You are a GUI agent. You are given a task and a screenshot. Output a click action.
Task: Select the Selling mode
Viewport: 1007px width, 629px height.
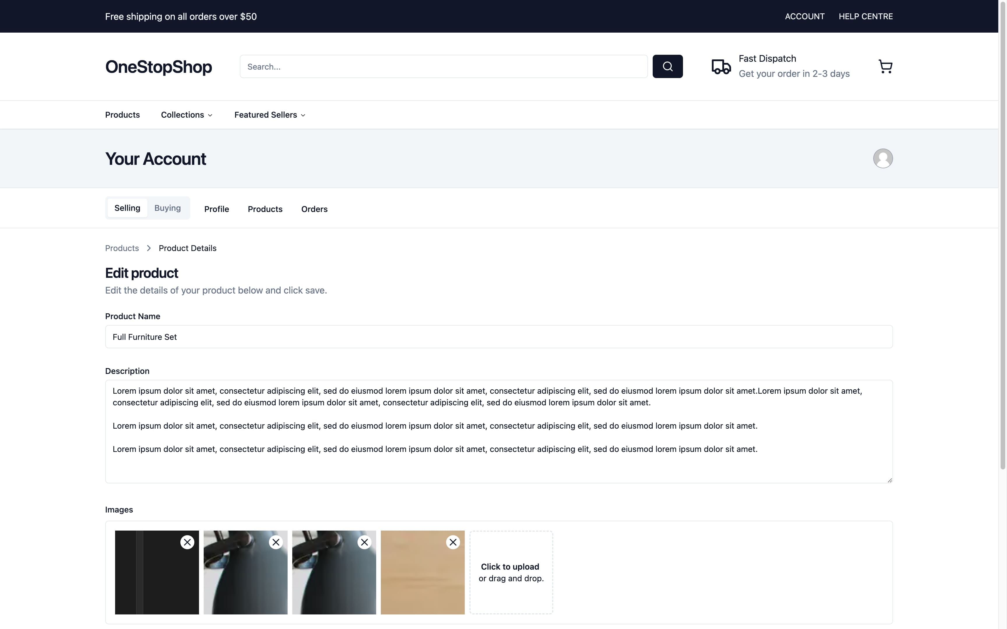[x=127, y=208]
